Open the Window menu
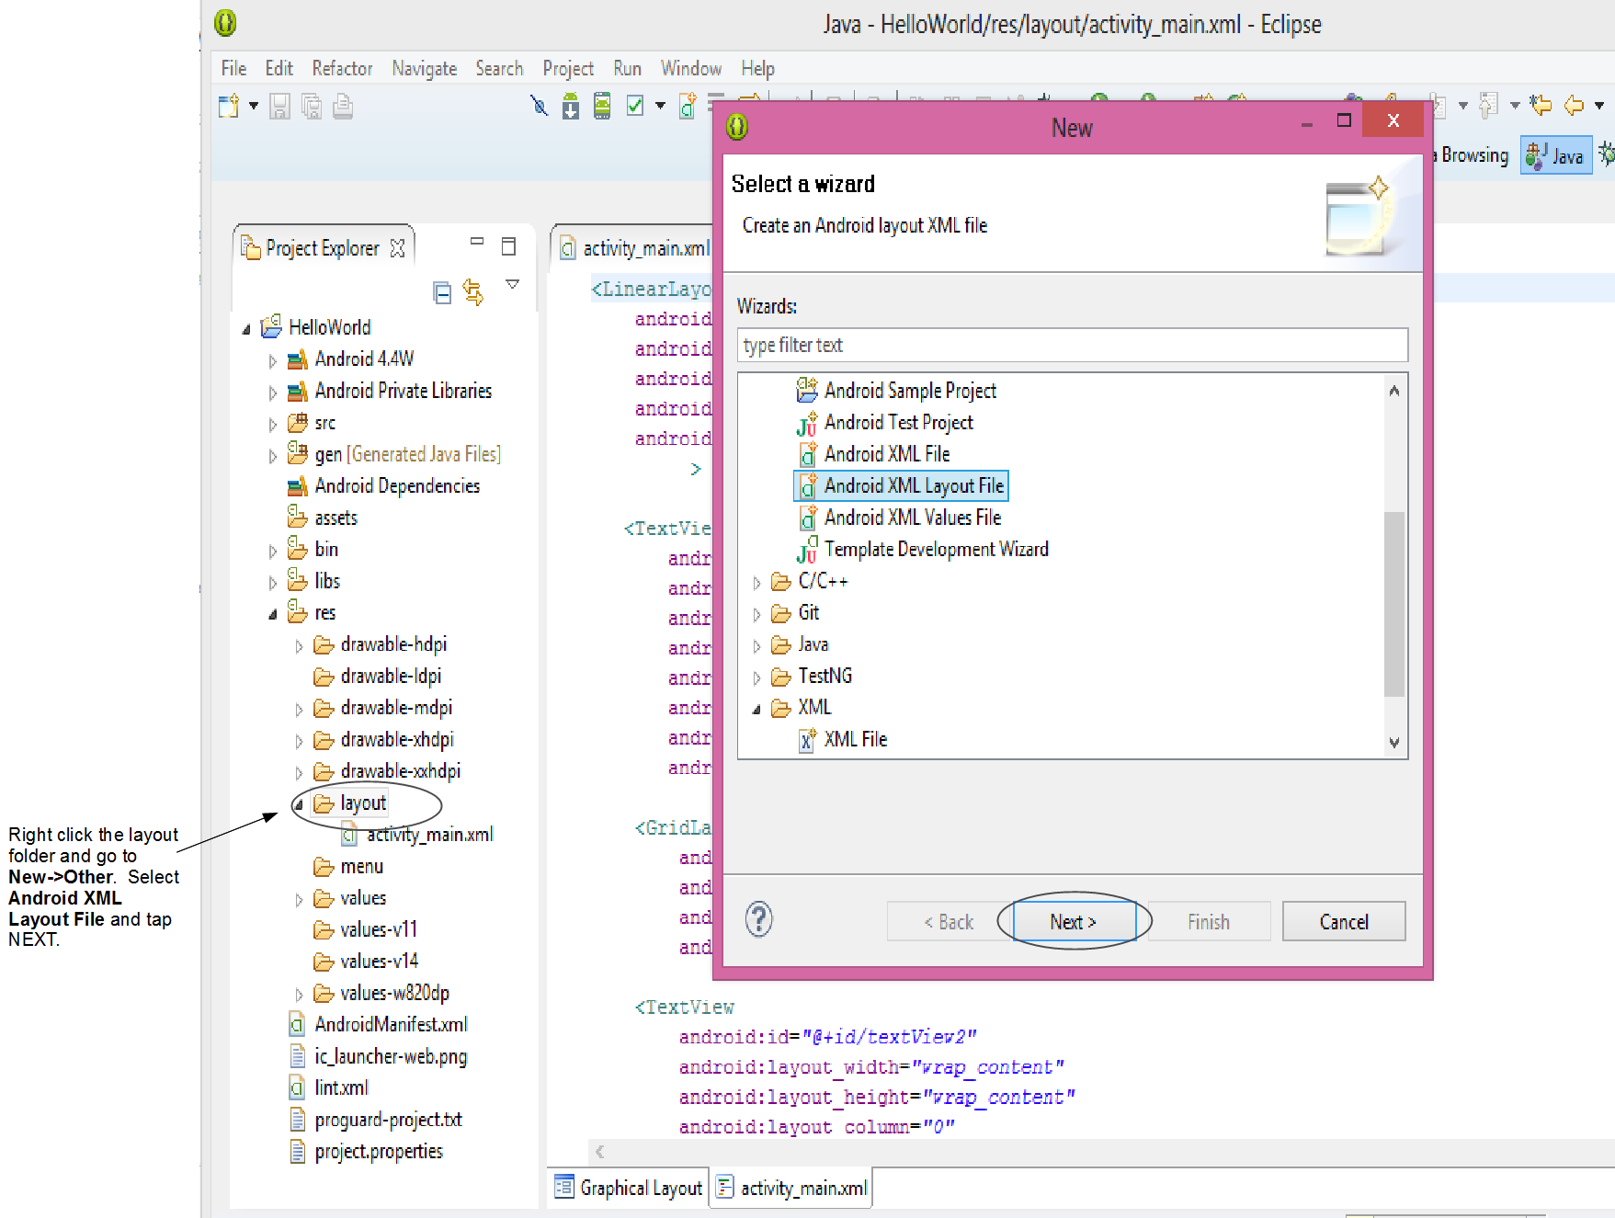The width and height of the screenshot is (1615, 1218). [690, 68]
